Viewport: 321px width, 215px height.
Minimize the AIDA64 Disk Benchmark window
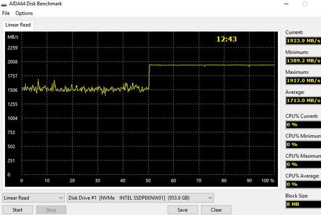point(286,4)
